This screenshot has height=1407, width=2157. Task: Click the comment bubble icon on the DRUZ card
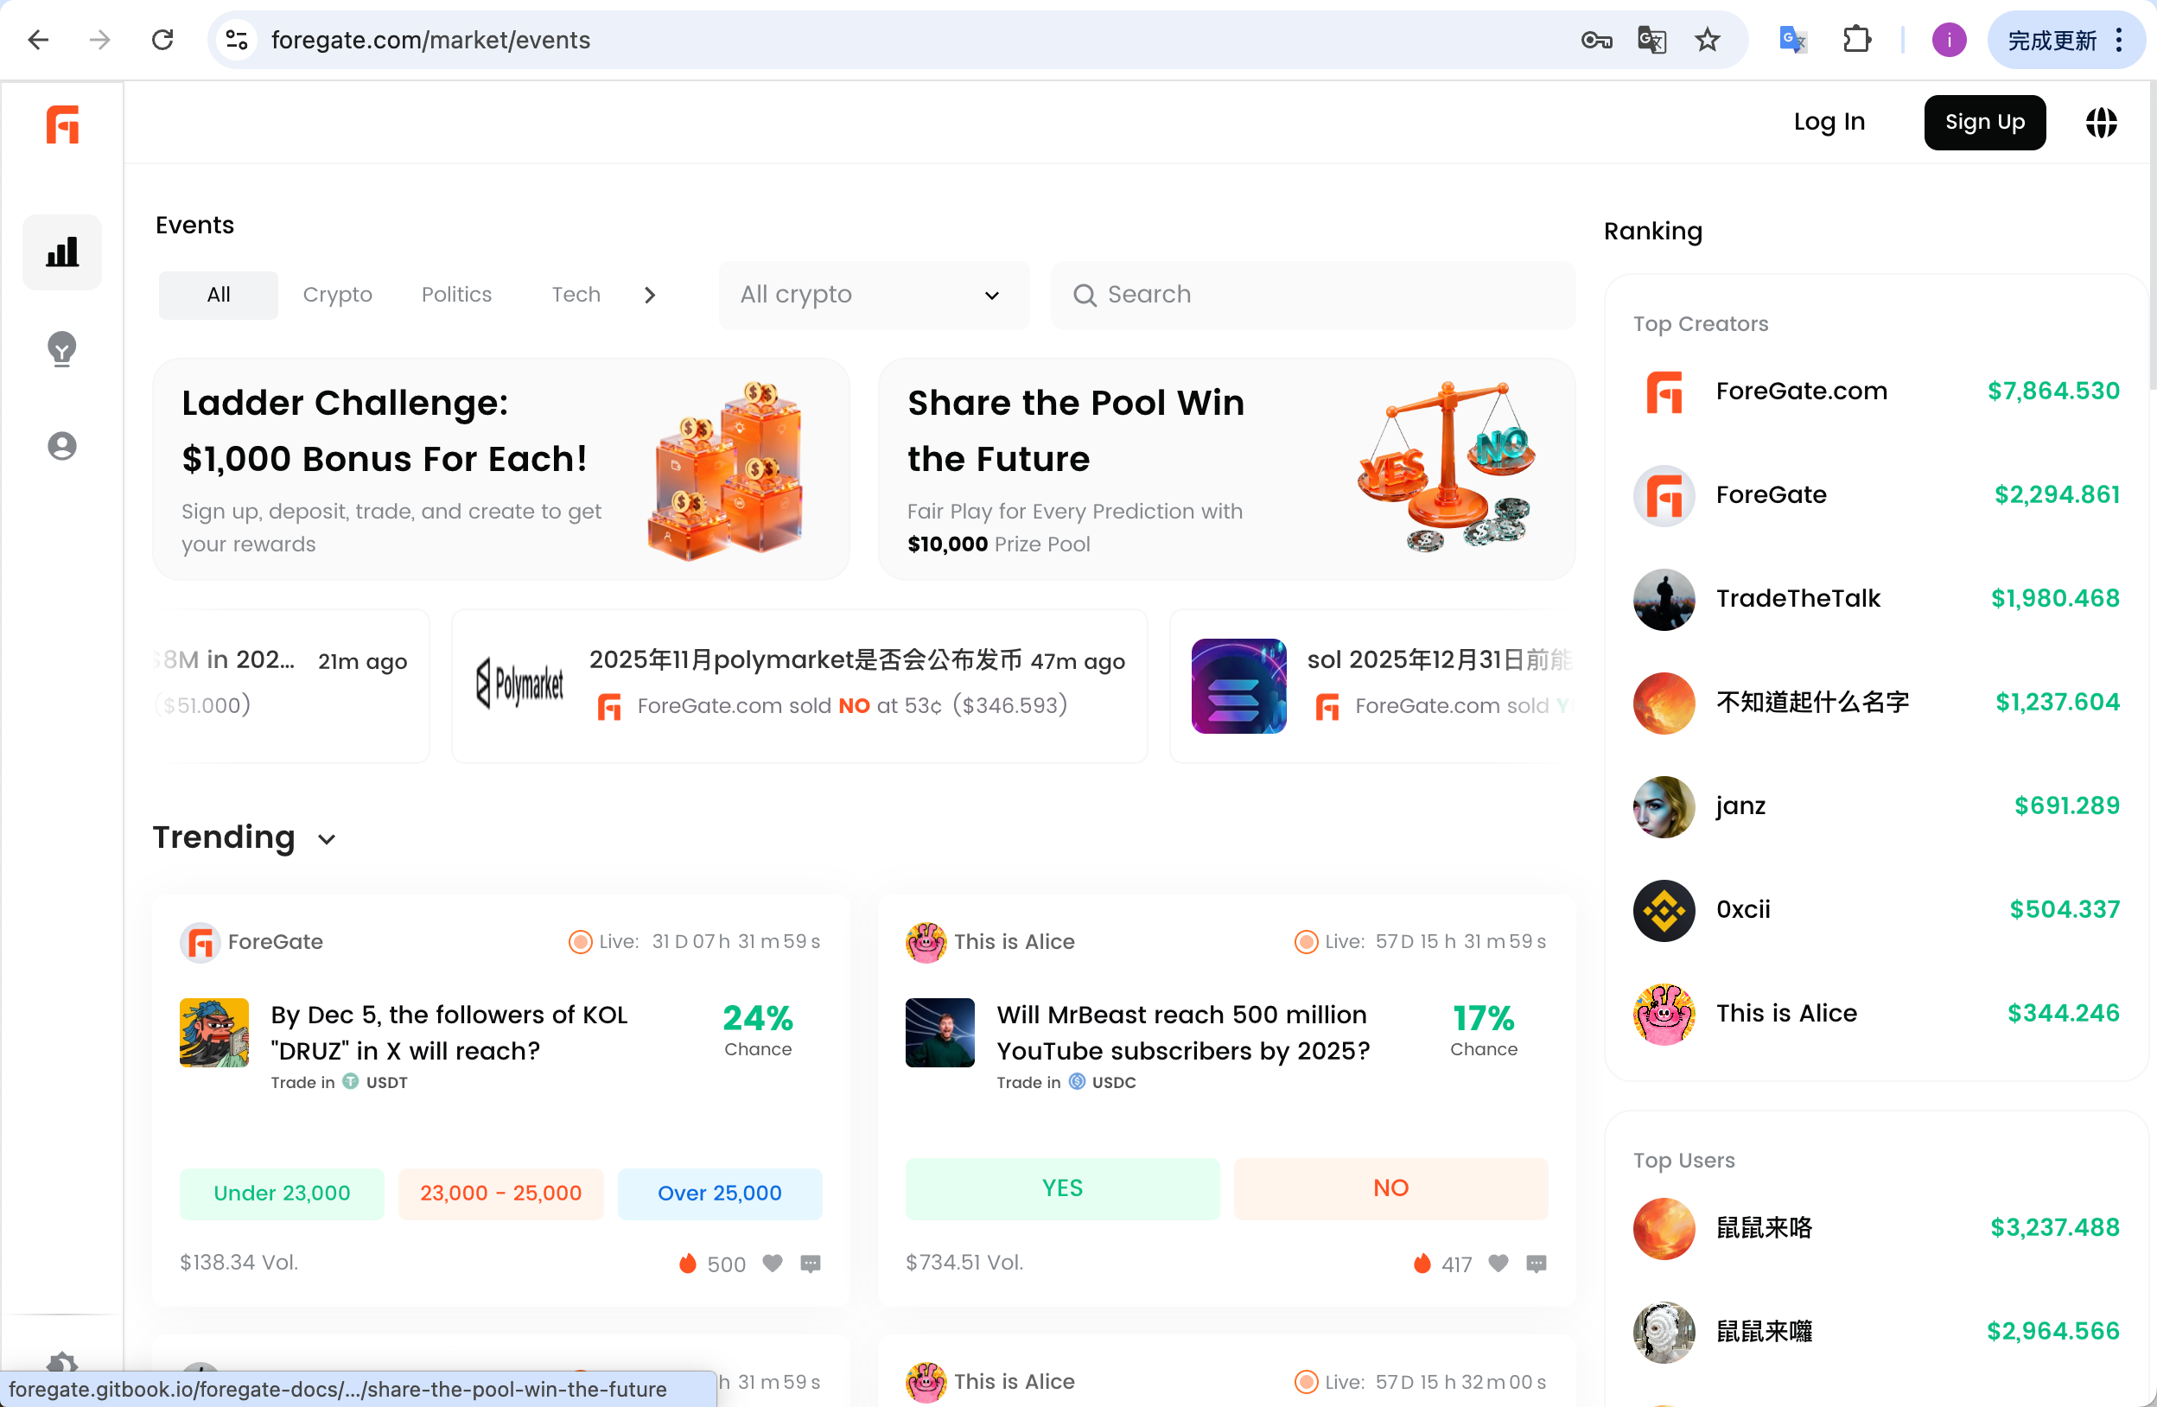(x=810, y=1263)
